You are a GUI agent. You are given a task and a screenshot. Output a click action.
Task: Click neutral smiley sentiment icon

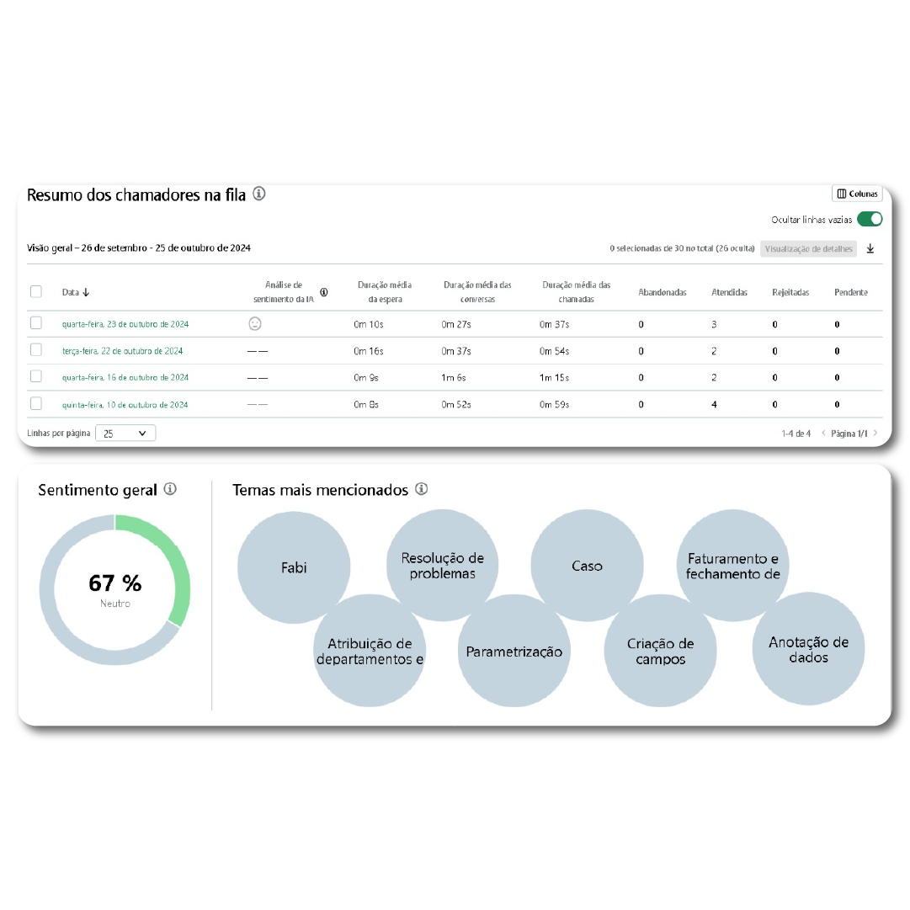[x=255, y=323]
